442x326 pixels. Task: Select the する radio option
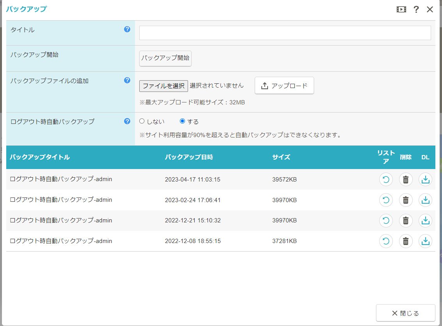183,121
